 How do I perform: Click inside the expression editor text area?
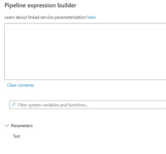click(x=85, y=51)
